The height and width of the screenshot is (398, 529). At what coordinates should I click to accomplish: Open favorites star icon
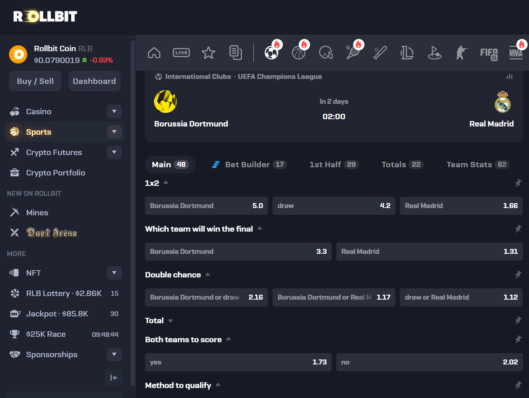click(208, 53)
